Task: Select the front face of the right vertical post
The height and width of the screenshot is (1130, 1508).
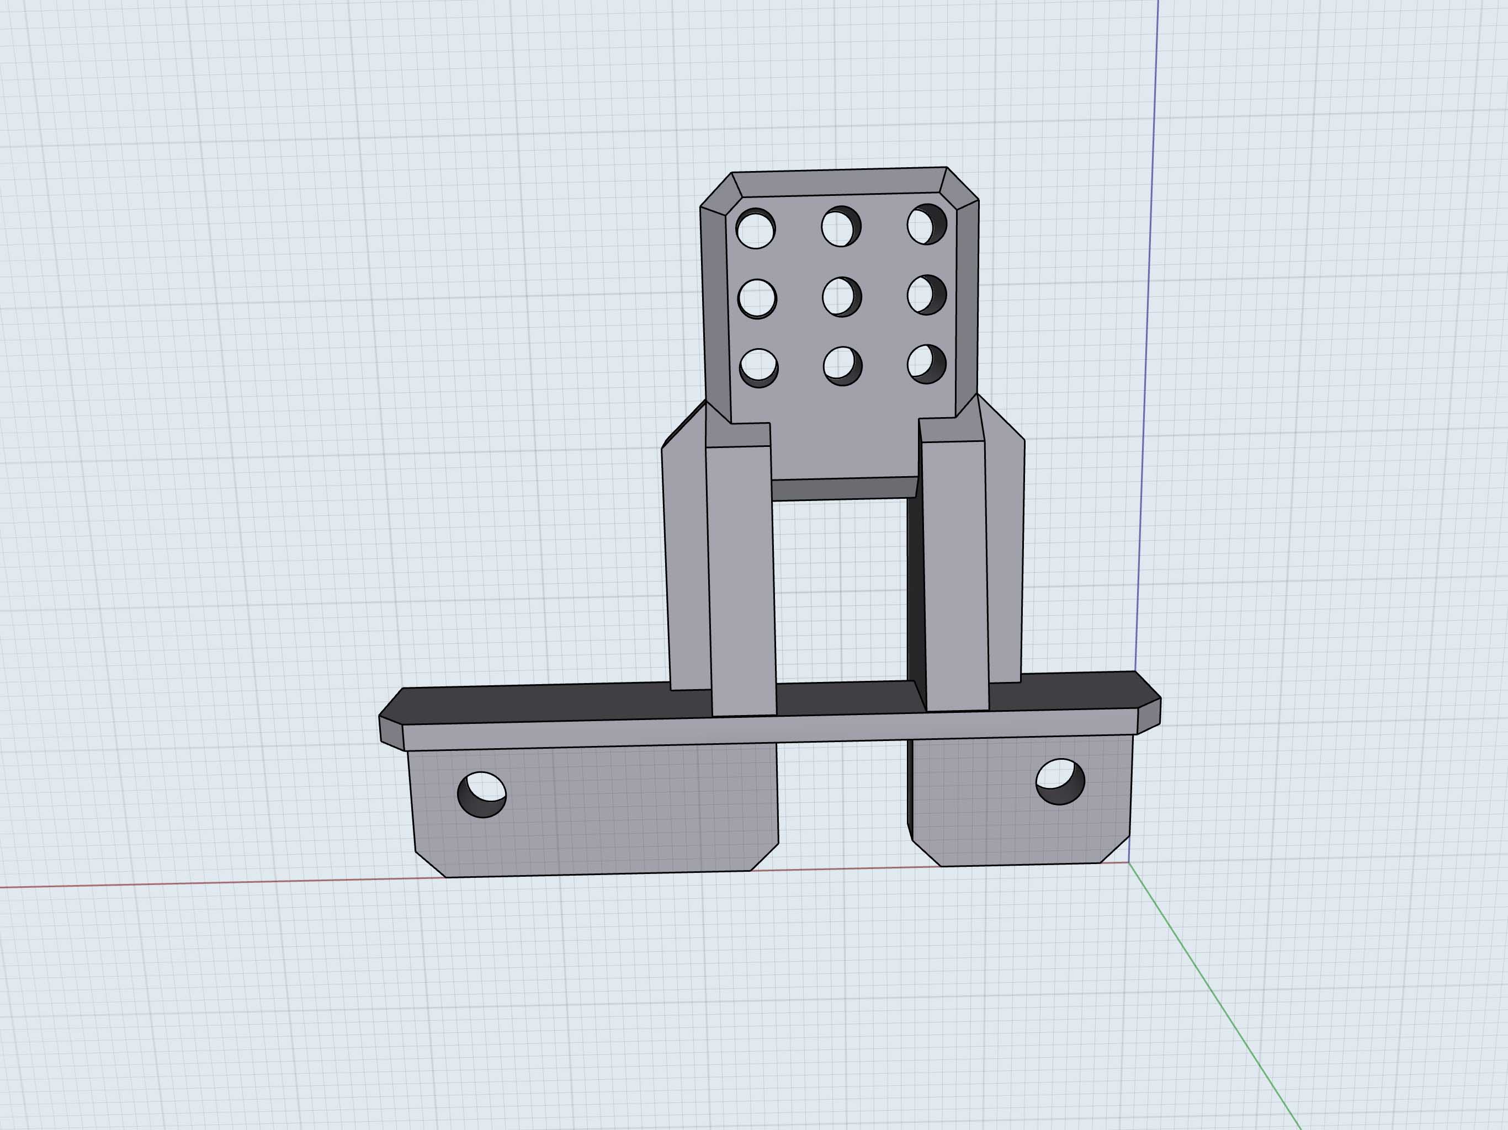Action: click(x=955, y=576)
